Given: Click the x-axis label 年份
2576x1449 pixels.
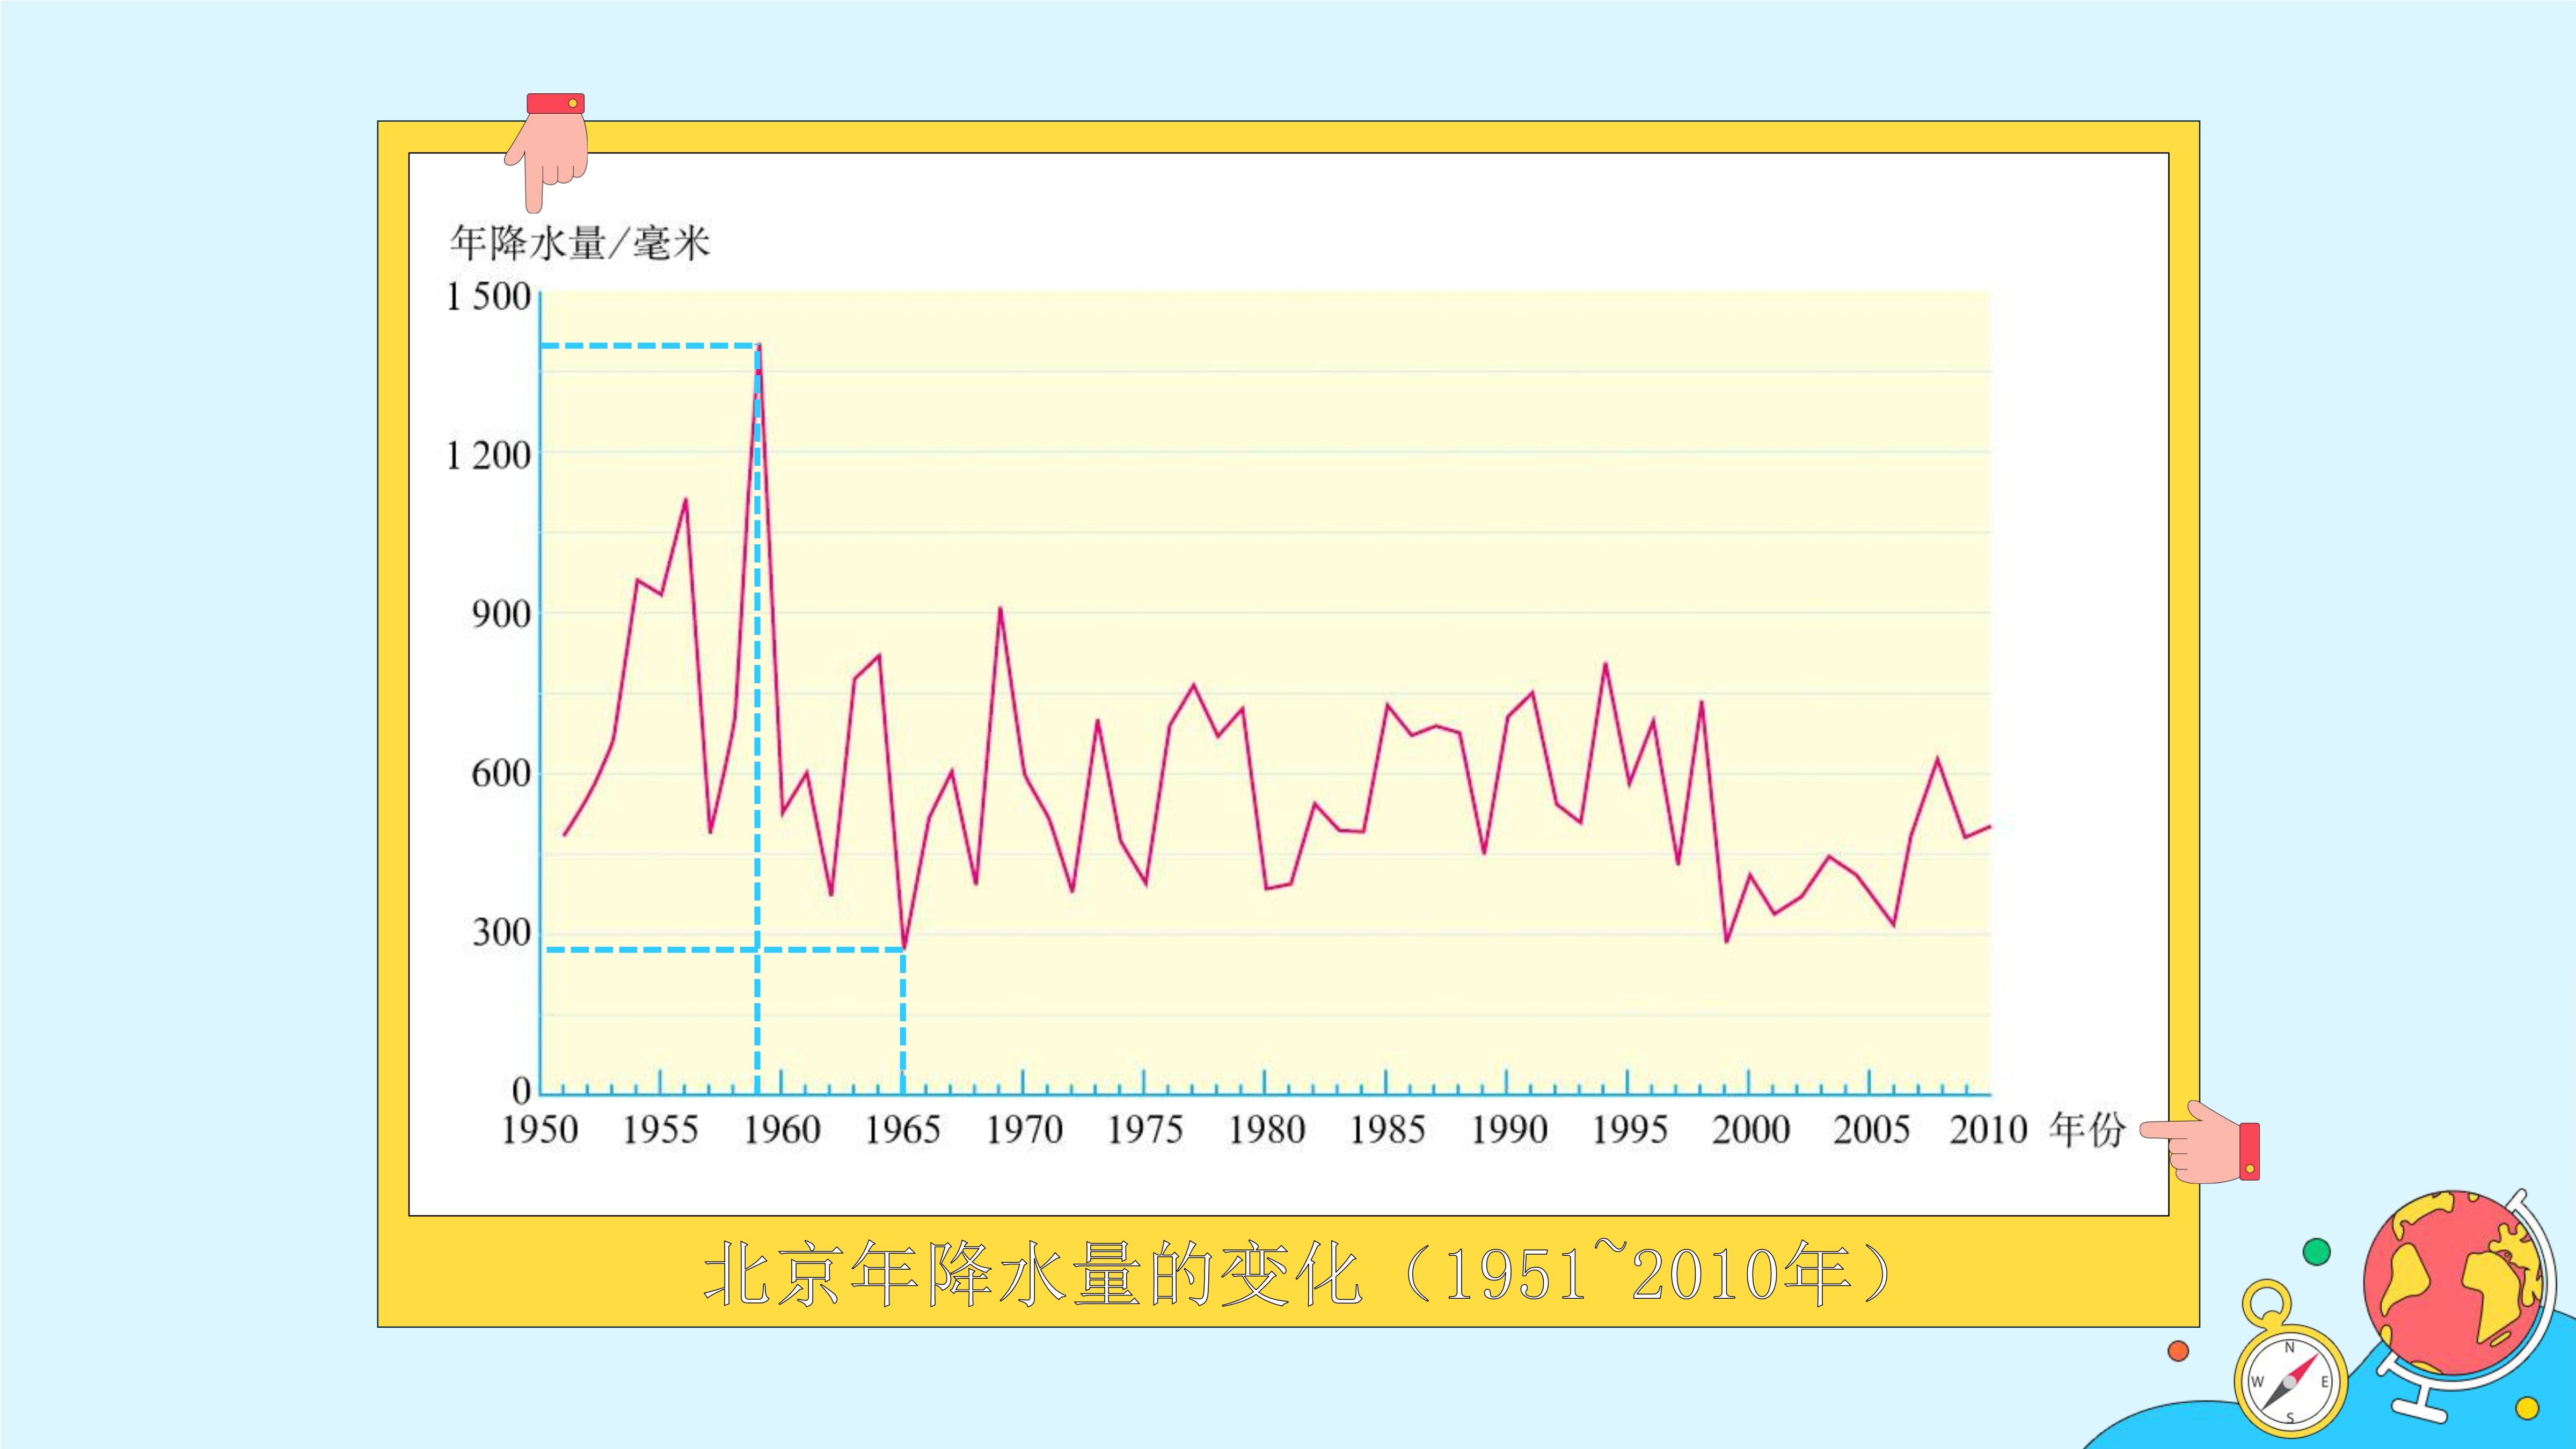Looking at the screenshot, I should coord(2086,1130).
